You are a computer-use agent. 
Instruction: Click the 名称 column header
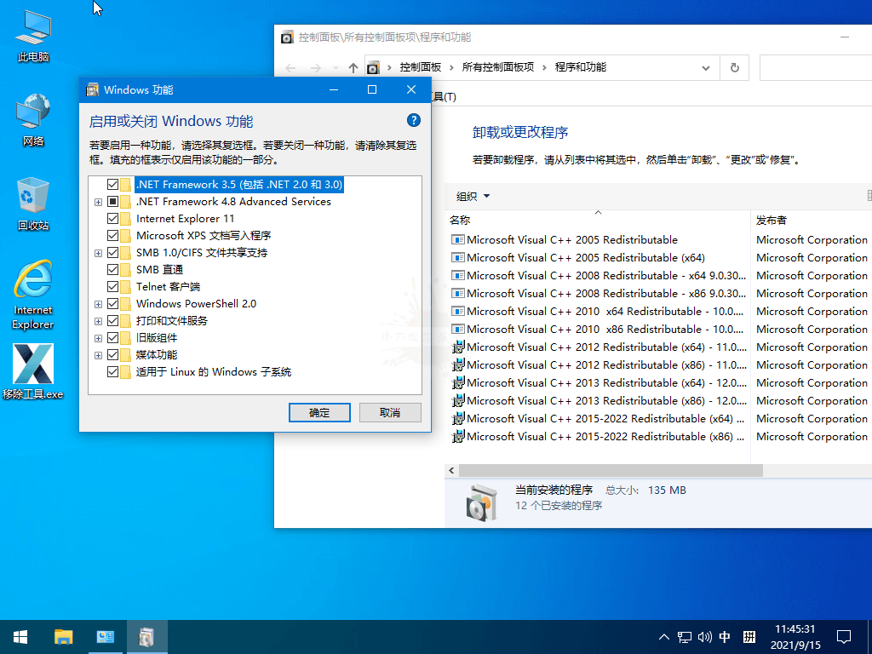click(x=460, y=221)
